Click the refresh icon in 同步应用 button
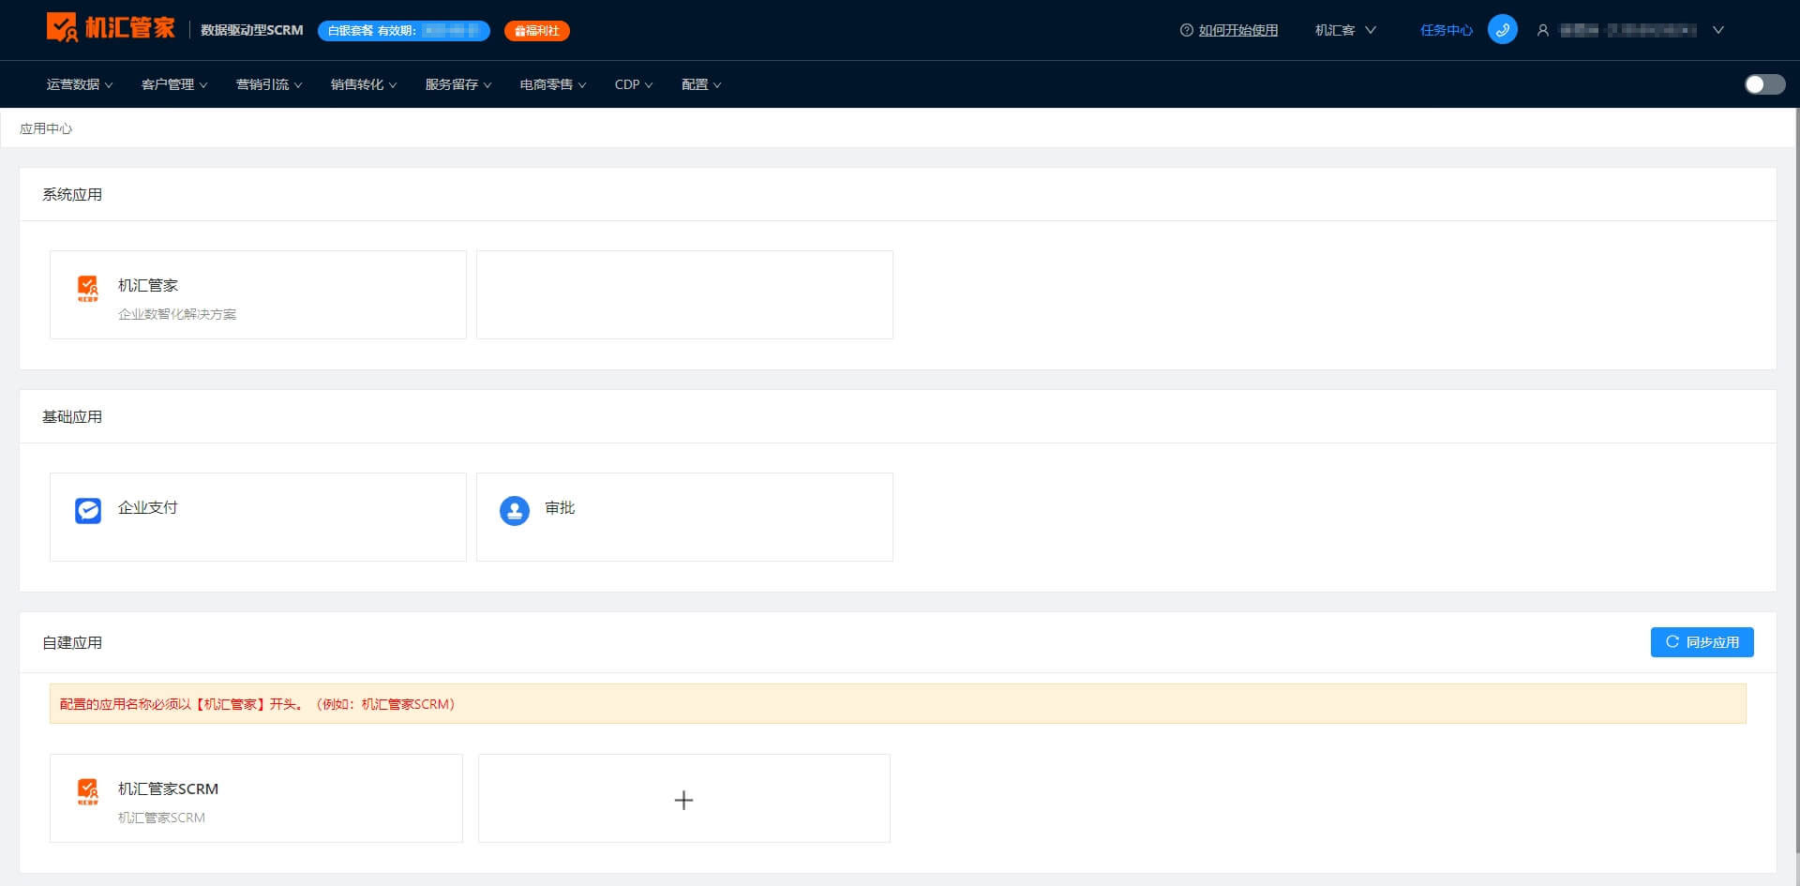This screenshot has width=1800, height=886. pos(1672,642)
